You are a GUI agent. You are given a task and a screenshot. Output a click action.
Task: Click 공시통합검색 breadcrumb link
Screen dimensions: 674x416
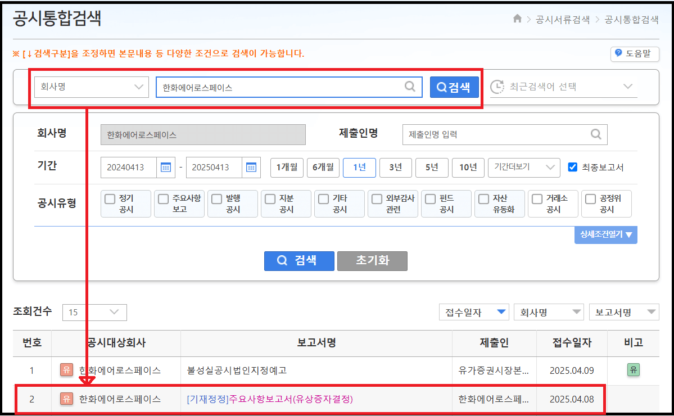pyautogui.click(x=631, y=19)
